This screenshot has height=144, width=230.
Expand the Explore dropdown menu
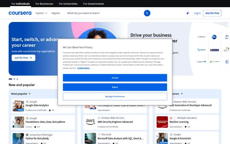(x=41, y=13)
